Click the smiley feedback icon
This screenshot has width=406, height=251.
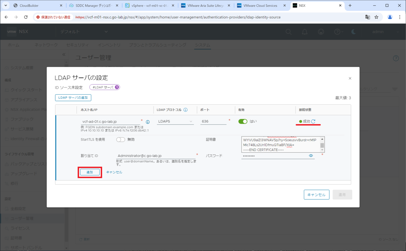pyautogui.click(x=321, y=32)
